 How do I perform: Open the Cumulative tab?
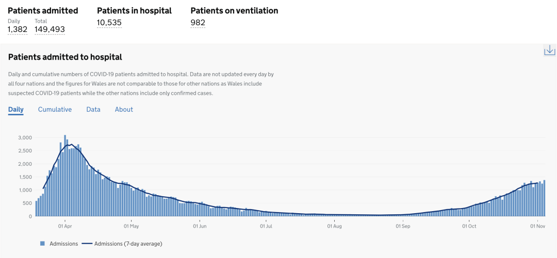click(55, 109)
